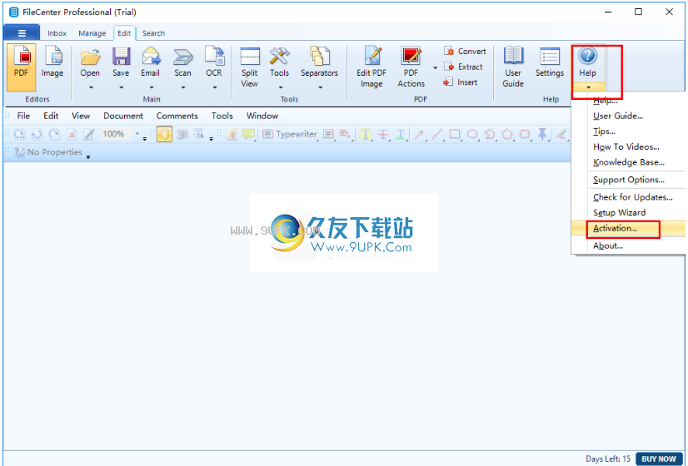Select the Cloud shape tool
Image resolution: width=688 pixels, height=466 pixels.
pos(526,134)
